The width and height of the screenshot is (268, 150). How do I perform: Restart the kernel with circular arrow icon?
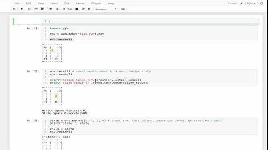pos(83,9)
